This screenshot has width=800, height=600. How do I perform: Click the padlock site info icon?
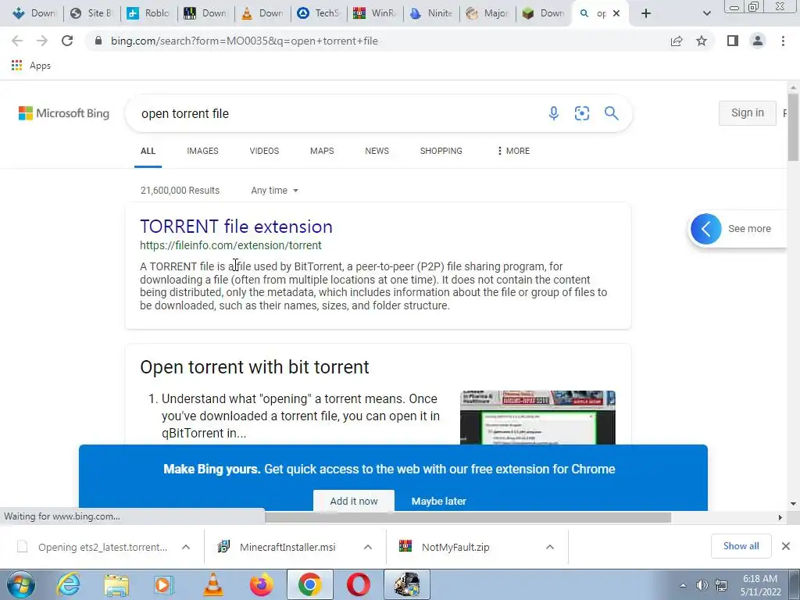tap(98, 41)
